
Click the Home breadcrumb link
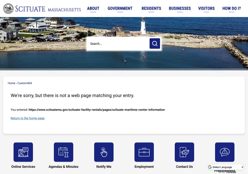pyautogui.click(x=11, y=83)
